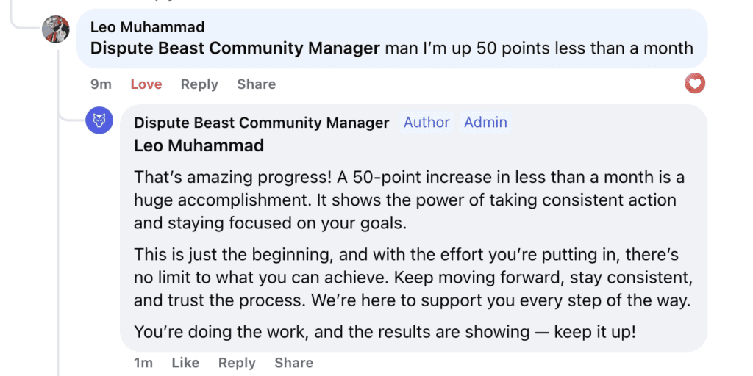Reply to Leo Muhammad's comment

[199, 84]
